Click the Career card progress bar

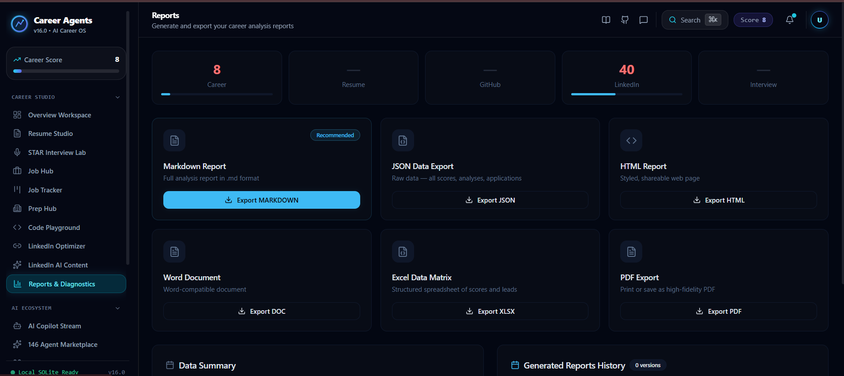point(217,94)
